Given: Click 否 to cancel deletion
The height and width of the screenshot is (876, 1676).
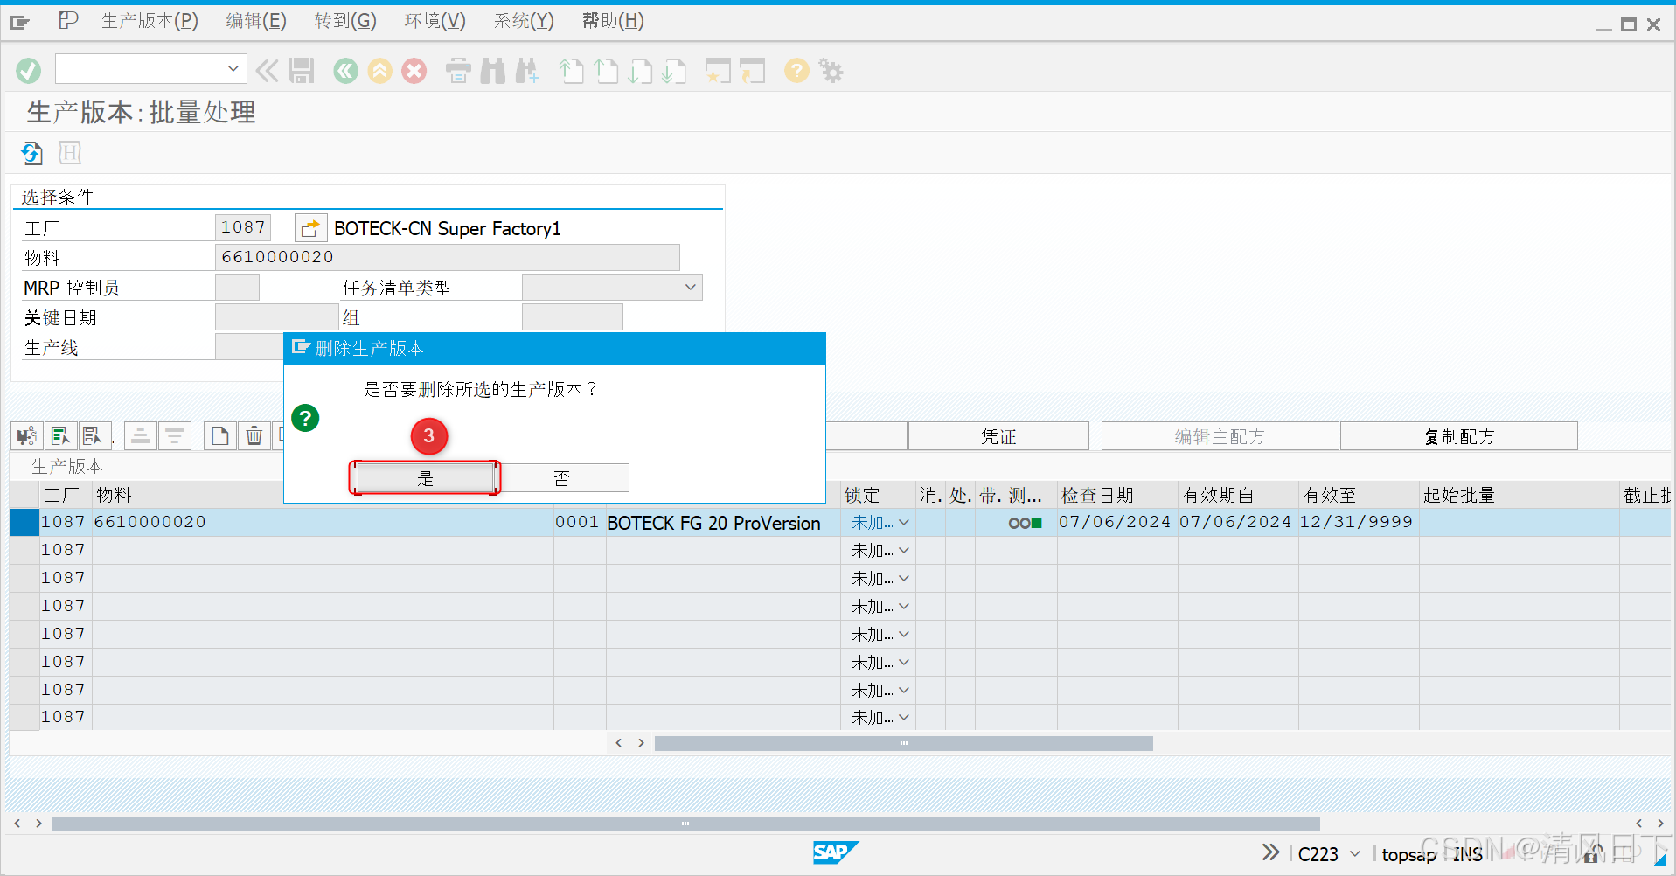Looking at the screenshot, I should [x=562, y=478].
